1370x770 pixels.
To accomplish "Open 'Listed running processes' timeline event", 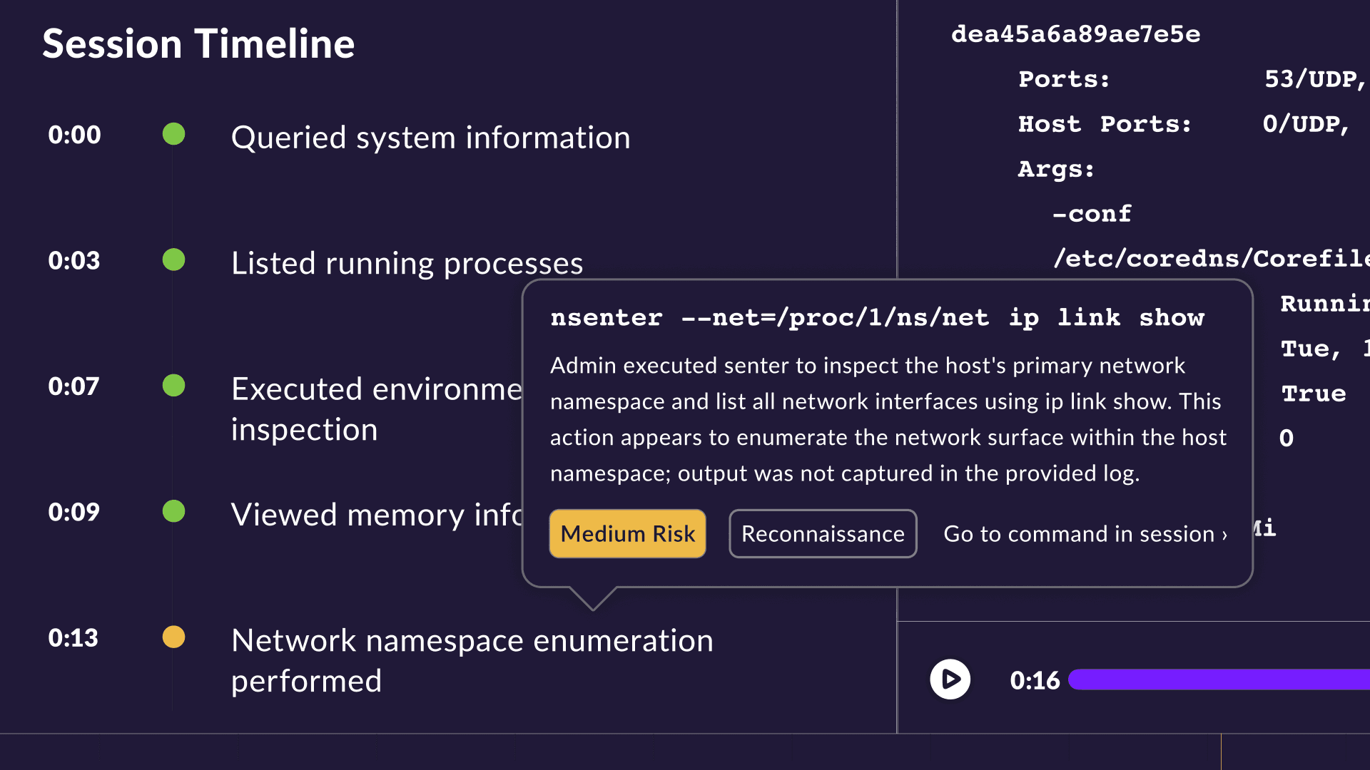I will point(407,263).
